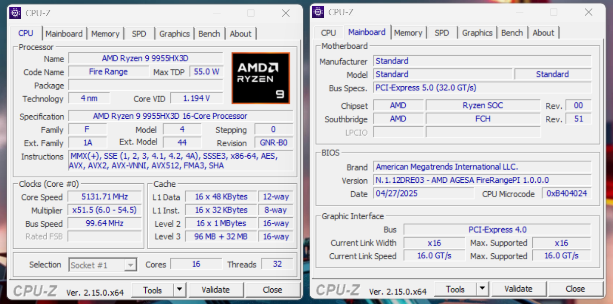Click Tools button in right window
The image size is (613, 304).
click(455, 289)
